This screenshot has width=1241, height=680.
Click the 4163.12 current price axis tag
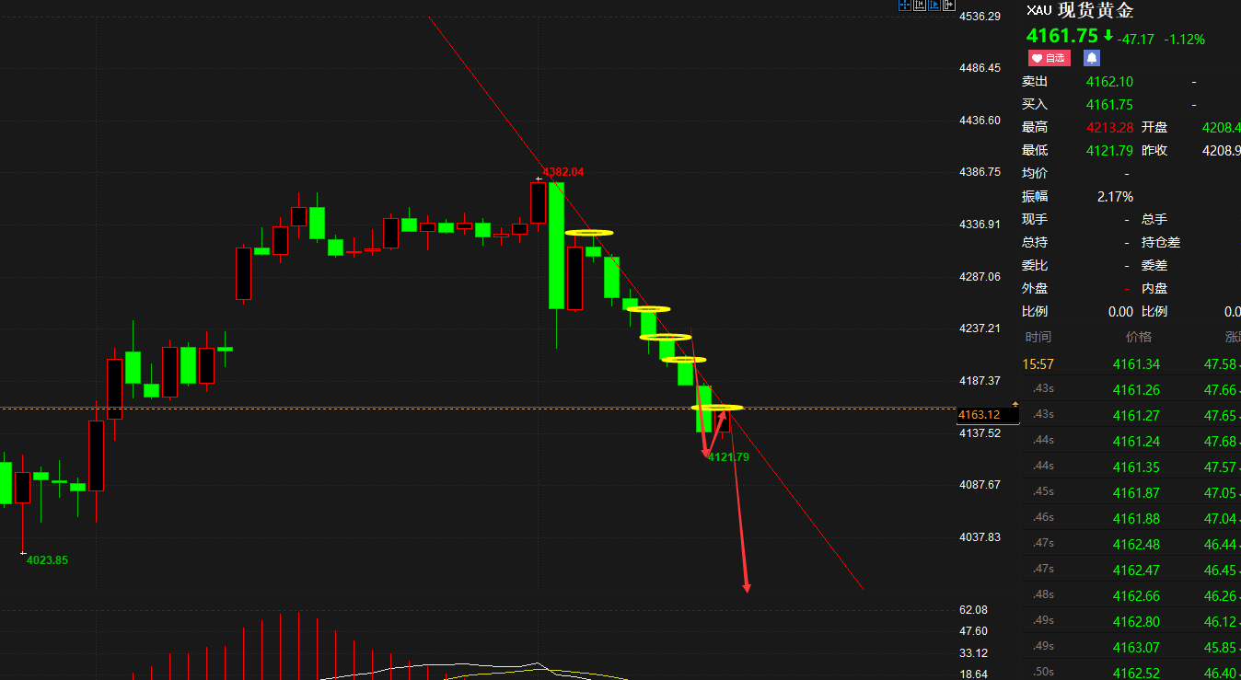point(989,415)
